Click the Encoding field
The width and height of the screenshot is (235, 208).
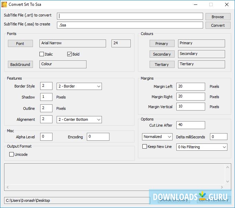98,137
